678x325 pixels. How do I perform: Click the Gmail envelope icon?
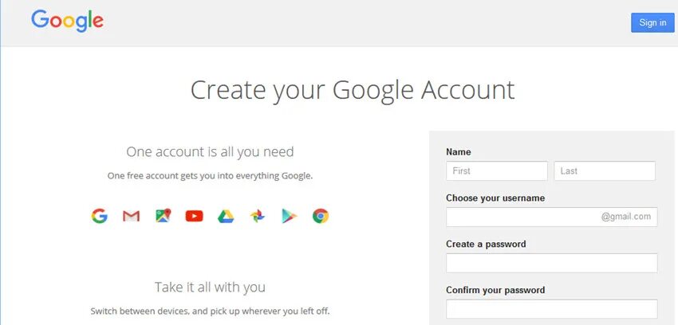131,216
